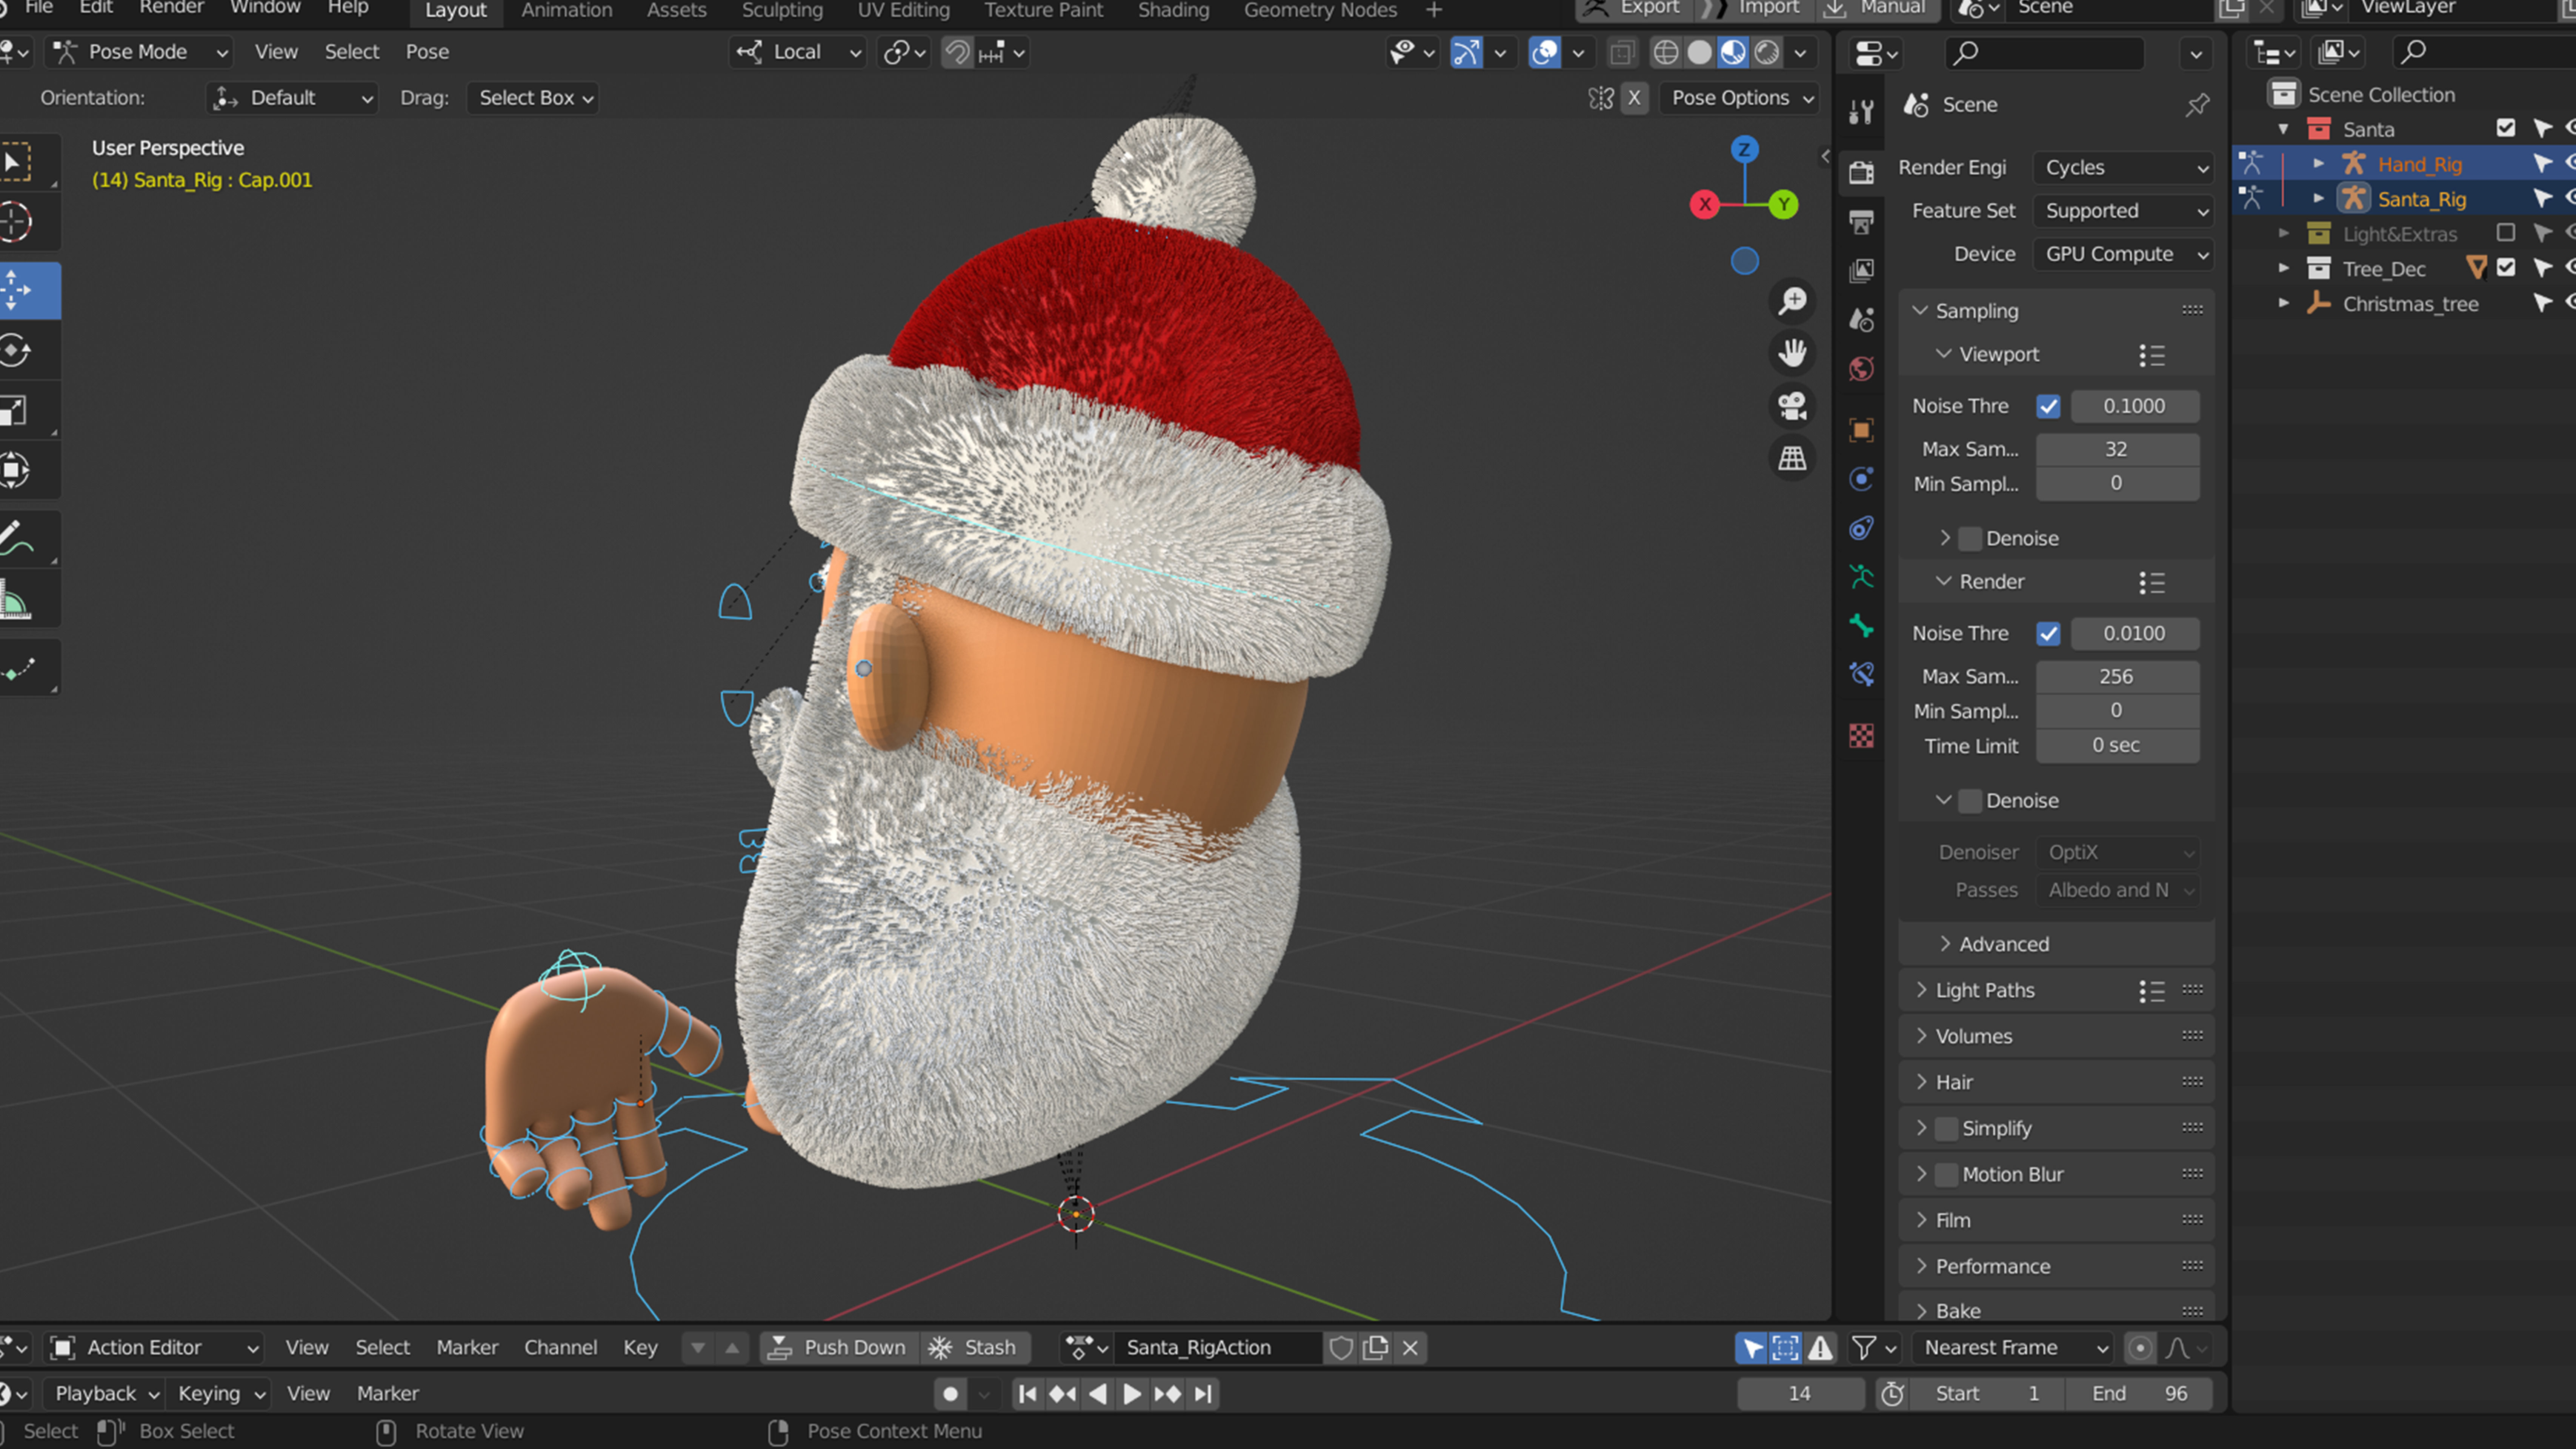This screenshot has height=1449, width=2576.
Task: Switch to Animation workspace tab
Action: (x=567, y=10)
